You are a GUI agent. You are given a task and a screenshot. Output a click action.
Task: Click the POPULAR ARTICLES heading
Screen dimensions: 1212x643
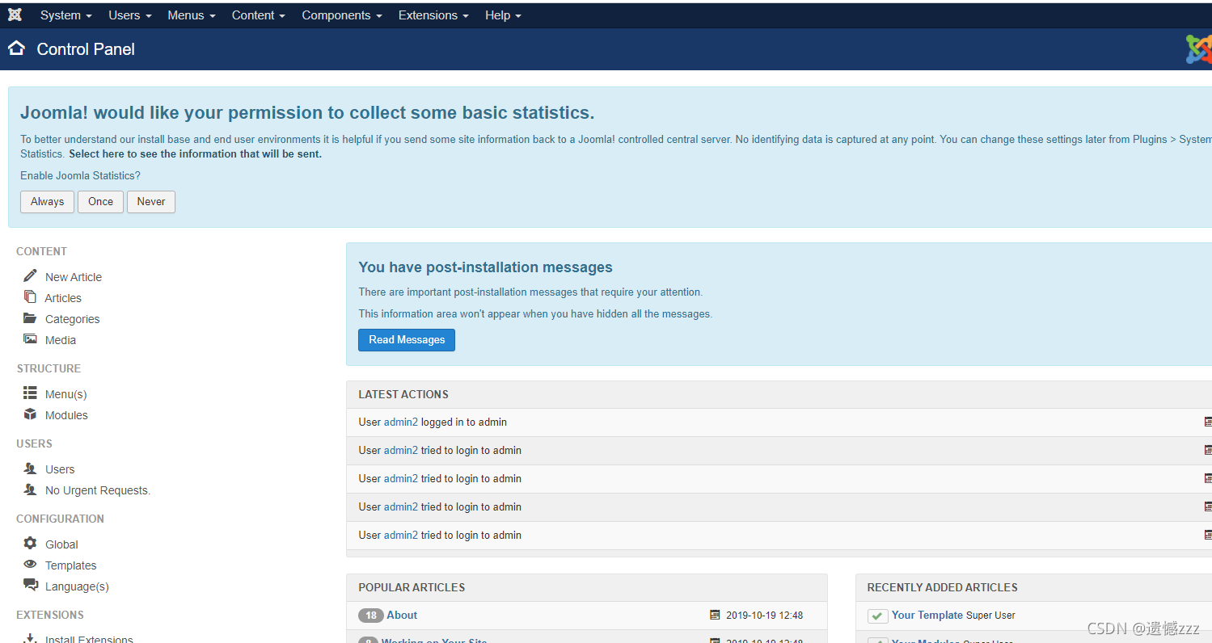click(412, 587)
